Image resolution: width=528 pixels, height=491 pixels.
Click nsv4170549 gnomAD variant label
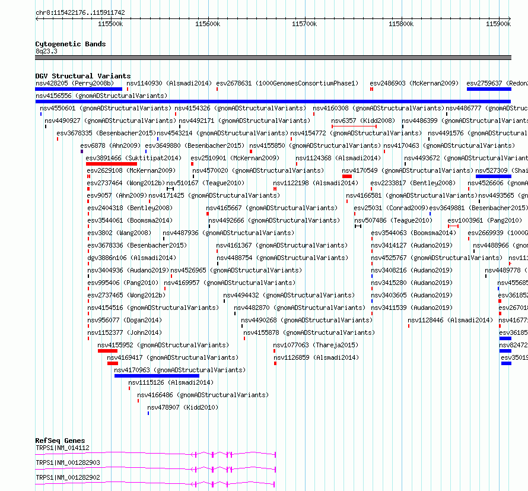pyautogui.click(x=408, y=170)
